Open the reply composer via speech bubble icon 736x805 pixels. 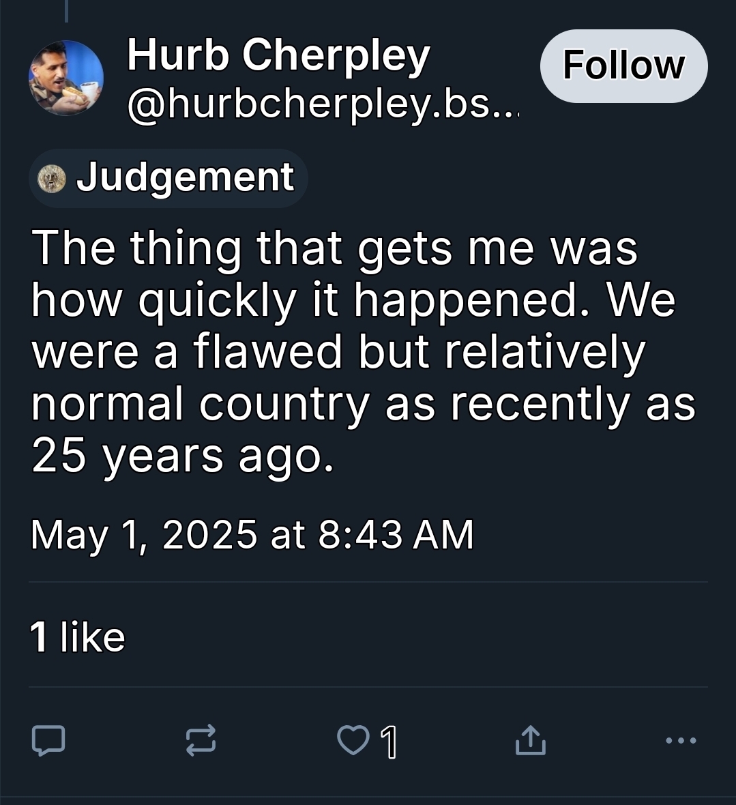[48, 741]
